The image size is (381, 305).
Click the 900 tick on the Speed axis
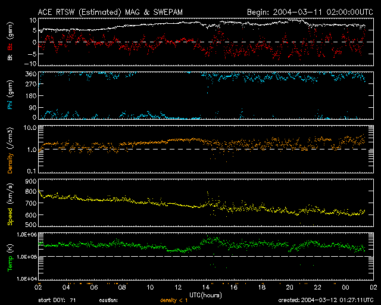[x=30, y=181]
